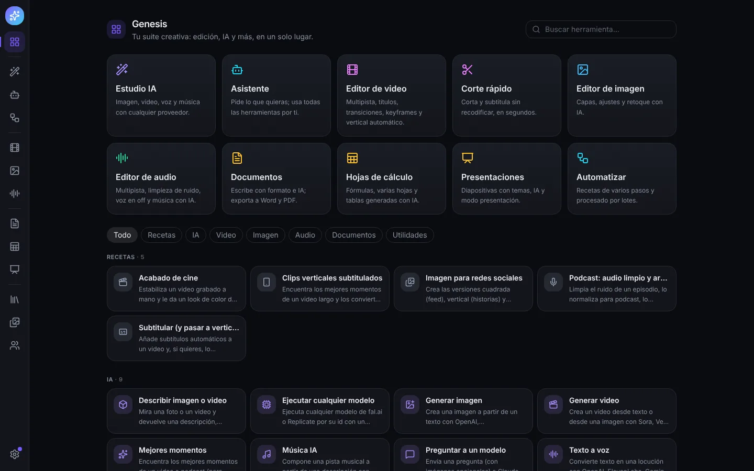Select the Generar imagen IA tool
This screenshot has height=471, width=754.
click(x=463, y=411)
